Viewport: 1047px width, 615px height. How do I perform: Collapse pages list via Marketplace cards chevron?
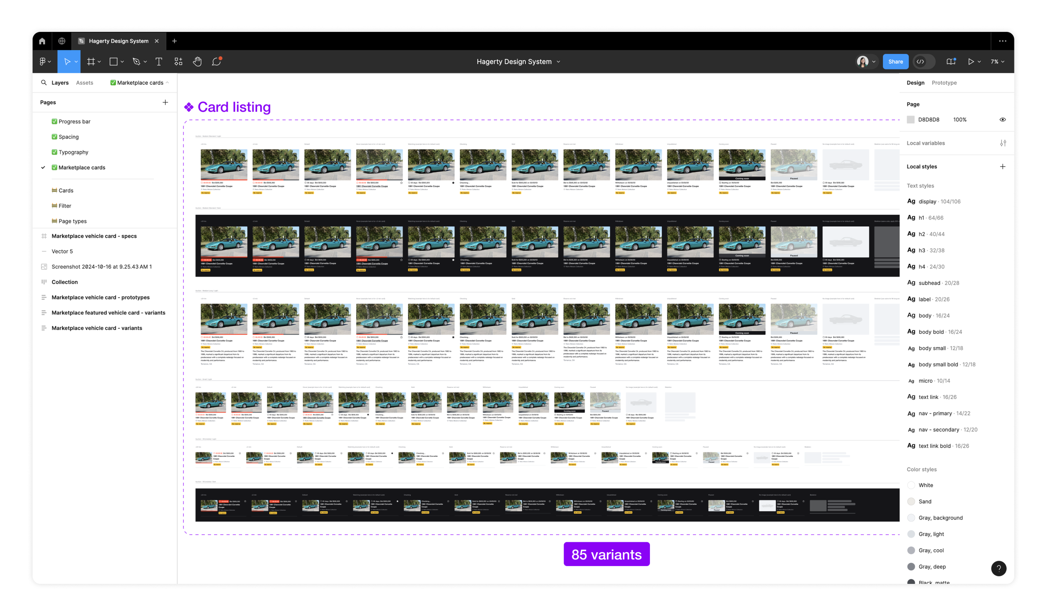click(x=168, y=82)
